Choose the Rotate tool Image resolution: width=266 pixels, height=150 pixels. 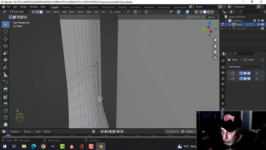click(x=5, y=46)
